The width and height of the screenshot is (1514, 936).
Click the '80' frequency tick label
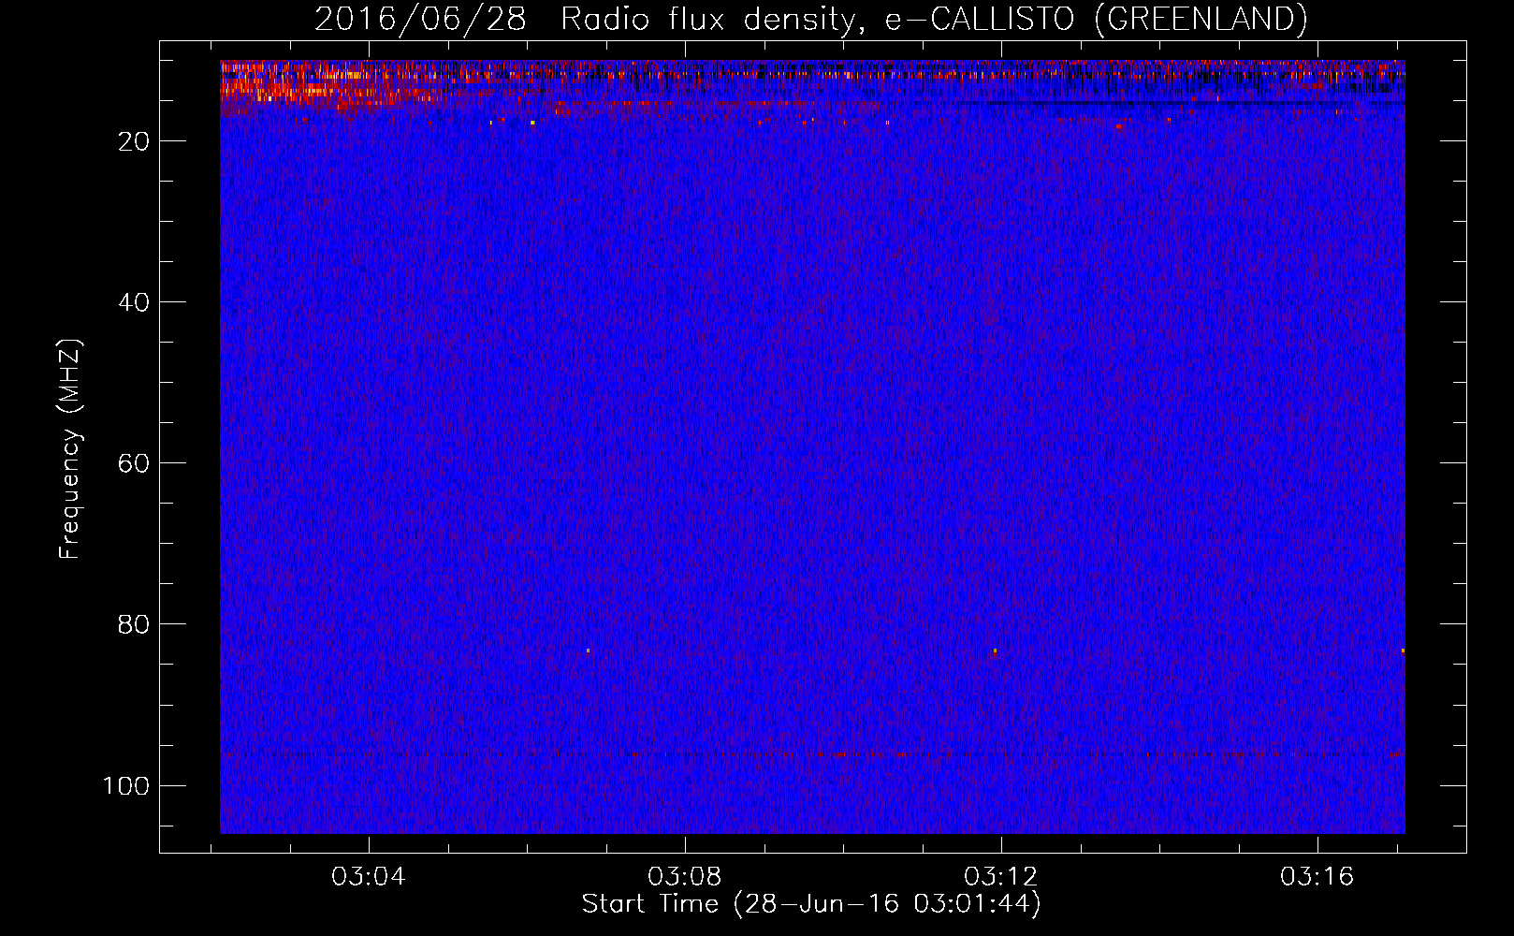(x=134, y=624)
